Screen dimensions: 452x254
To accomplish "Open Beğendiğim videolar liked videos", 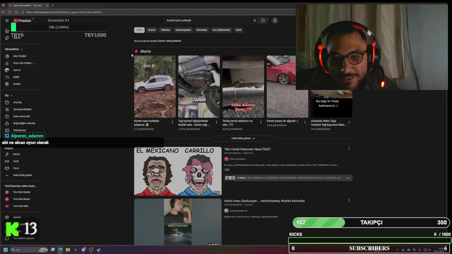I will 20,123.
